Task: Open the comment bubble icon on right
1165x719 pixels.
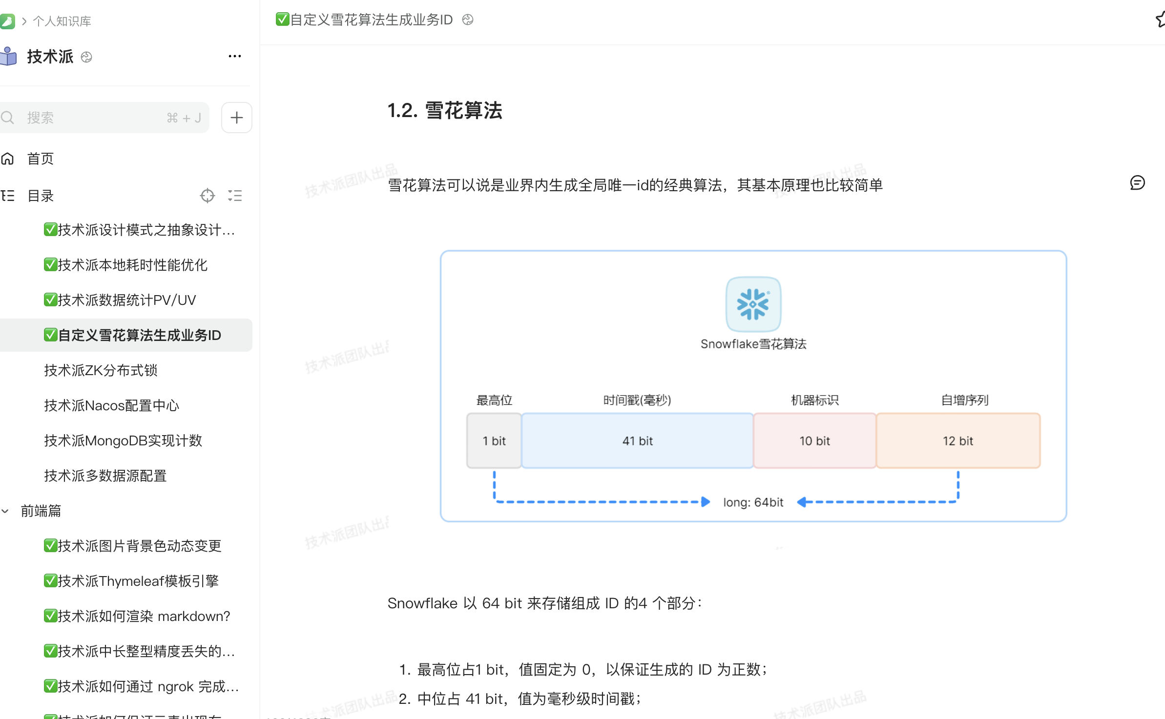Action: point(1137,183)
